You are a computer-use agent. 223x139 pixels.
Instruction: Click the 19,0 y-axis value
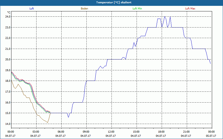coord(8,70)
